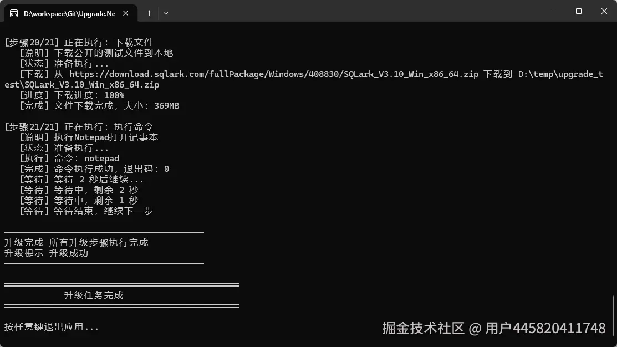Click the 按任意键退出应用 prompt line
This screenshot has height=347, width=617.
coord(52,327)
